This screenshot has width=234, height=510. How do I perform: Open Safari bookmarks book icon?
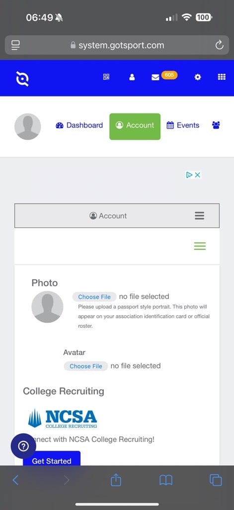tap(166, 480)
